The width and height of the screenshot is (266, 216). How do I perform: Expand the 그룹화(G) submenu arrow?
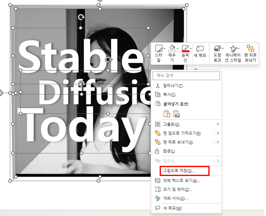tap(218, 124)
